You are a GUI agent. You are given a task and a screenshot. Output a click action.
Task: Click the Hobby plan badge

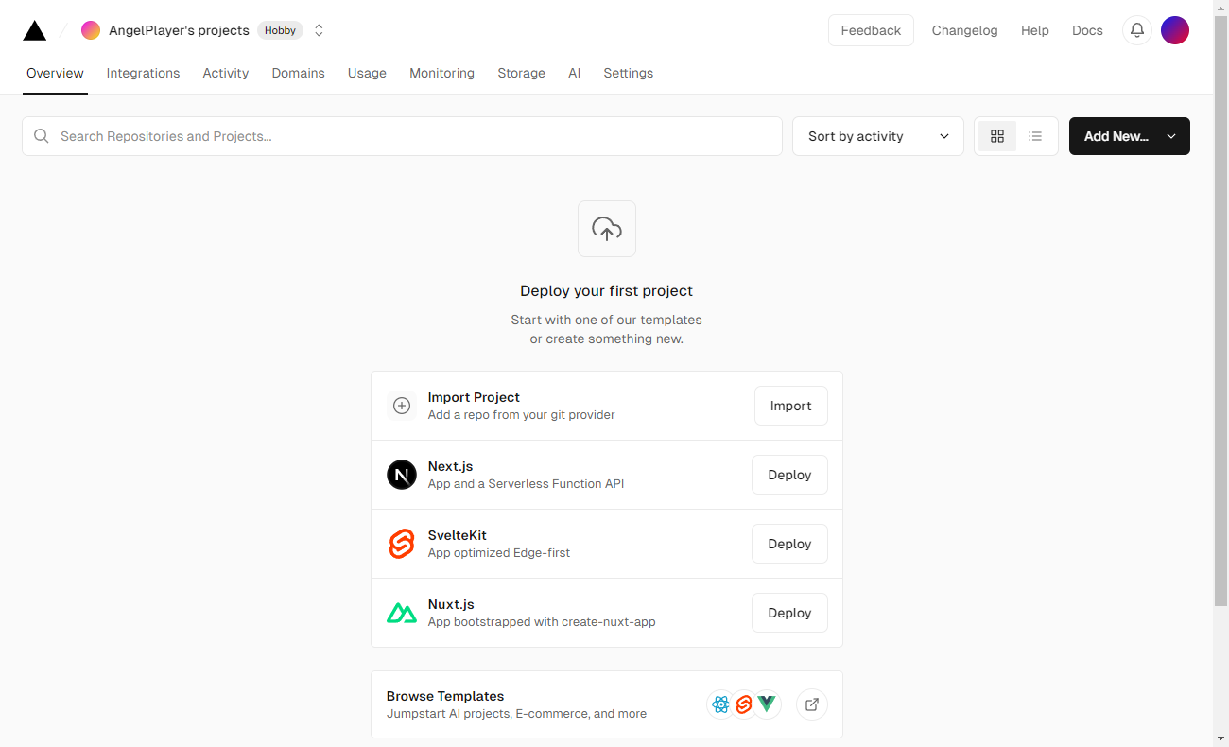pyautogui.click(x=280, y=29)
